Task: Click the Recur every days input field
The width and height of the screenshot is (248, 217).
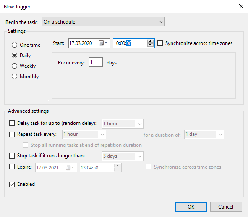Action: (x=96, y=62)
